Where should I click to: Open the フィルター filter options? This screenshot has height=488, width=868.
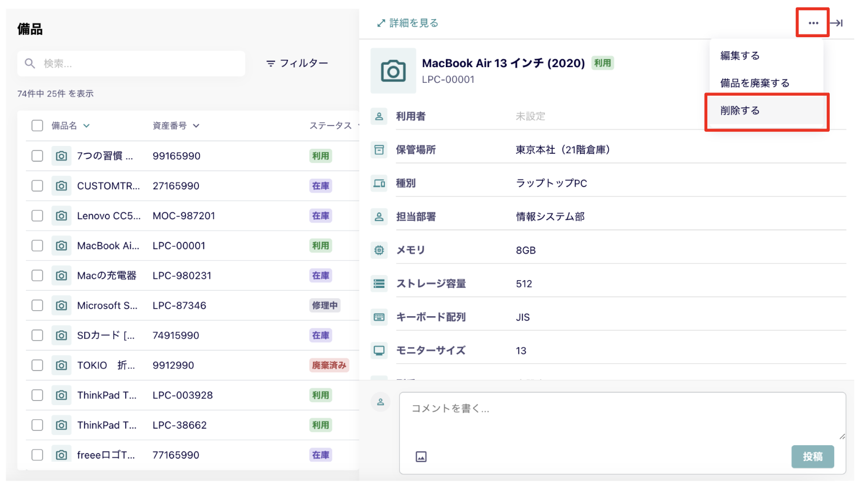pyautogui.click(x=297, y=63)
